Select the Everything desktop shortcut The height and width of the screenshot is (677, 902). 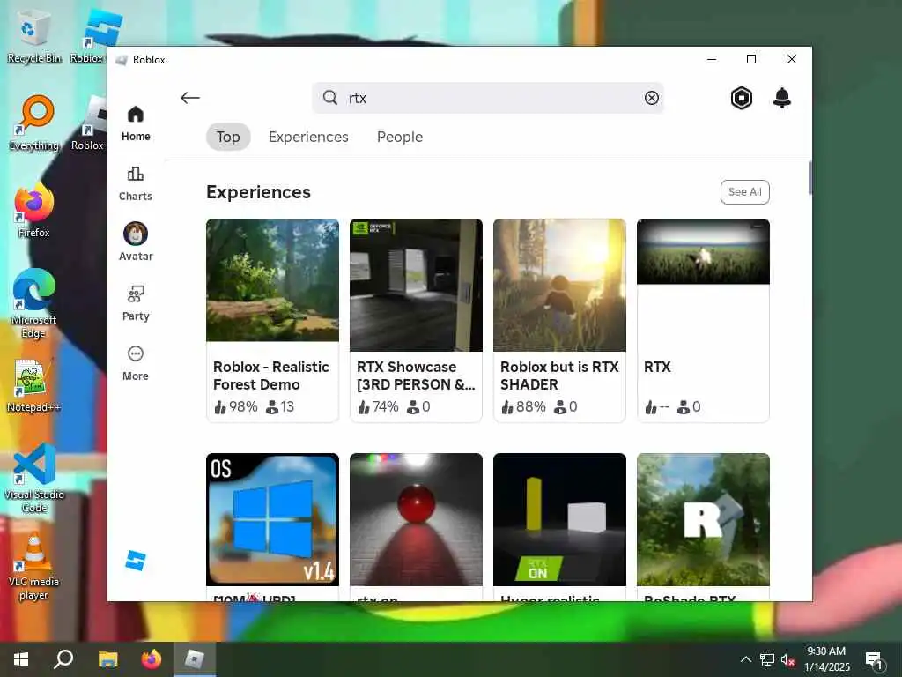[34, 123]
